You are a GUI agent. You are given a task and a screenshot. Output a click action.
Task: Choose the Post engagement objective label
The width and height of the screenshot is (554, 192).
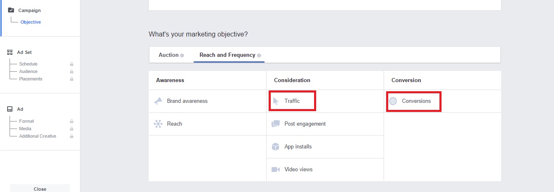[x=305, y=124]
